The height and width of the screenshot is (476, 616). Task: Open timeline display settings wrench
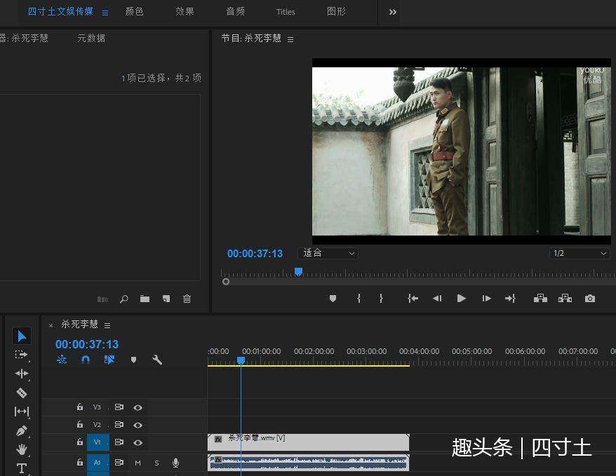[157, 360]
